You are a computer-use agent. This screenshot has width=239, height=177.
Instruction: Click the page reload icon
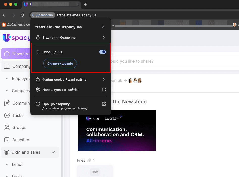tap(22, 15)
